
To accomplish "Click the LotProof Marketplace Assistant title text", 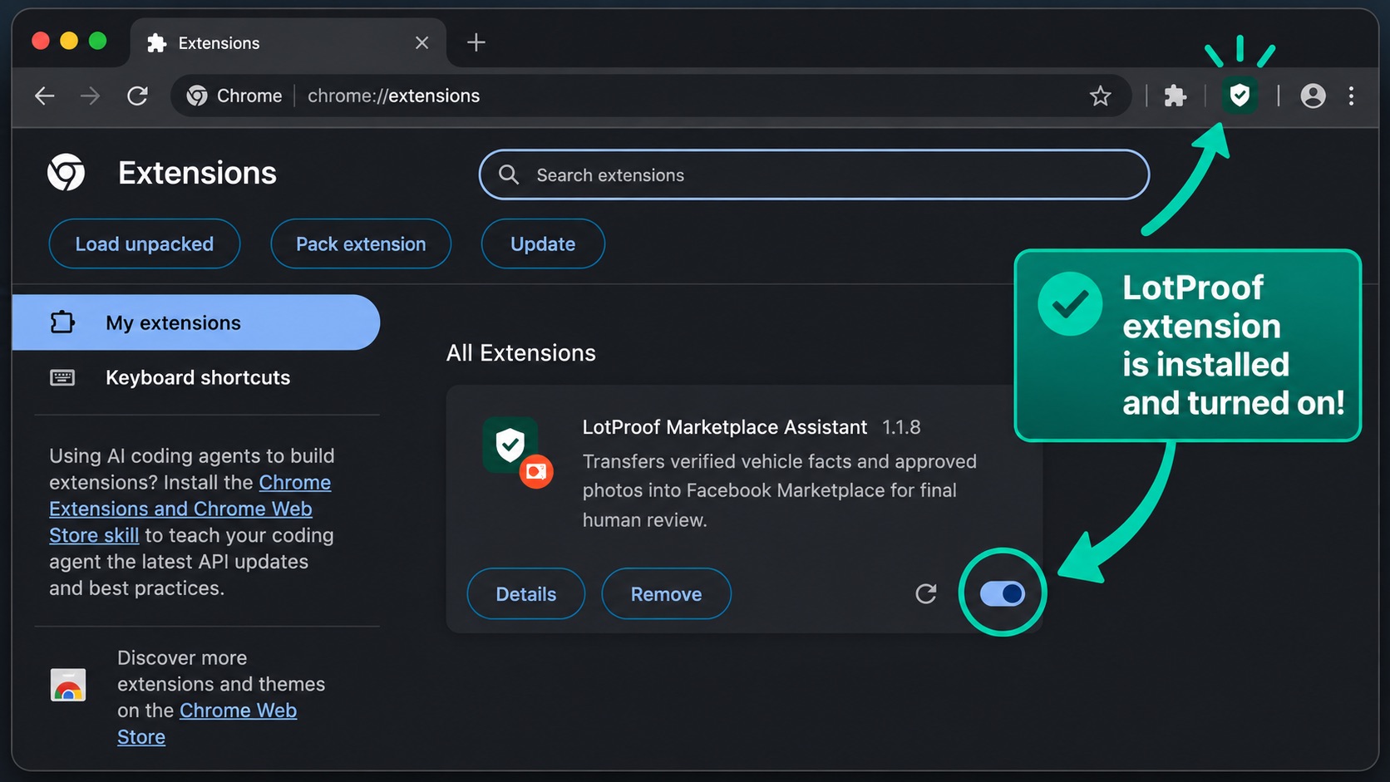I will (724, 427).
